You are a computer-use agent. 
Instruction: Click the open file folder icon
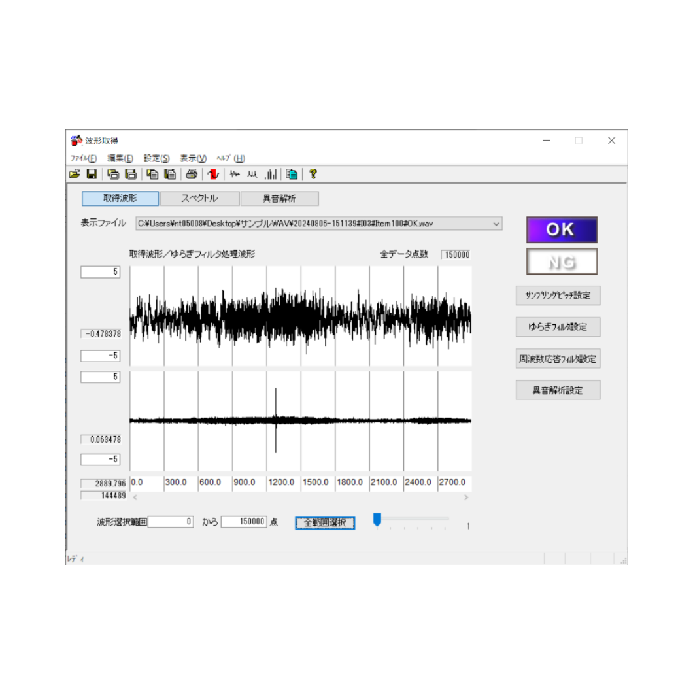75,174
